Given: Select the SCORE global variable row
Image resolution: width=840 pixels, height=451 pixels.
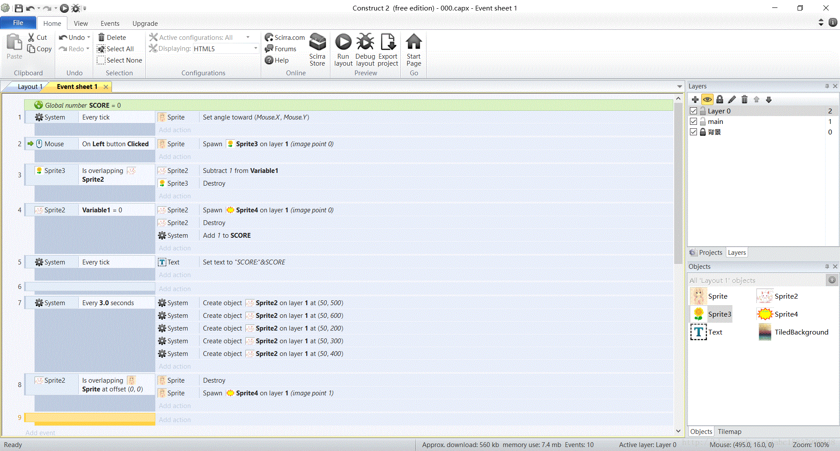Looking at the screenshot, I should (x=349, y=105).
